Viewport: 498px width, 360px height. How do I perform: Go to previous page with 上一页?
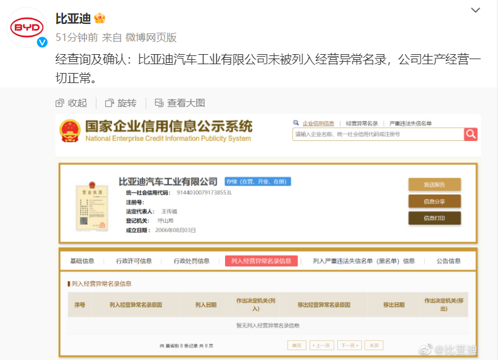pyautogui.click(x=321, y=346)
